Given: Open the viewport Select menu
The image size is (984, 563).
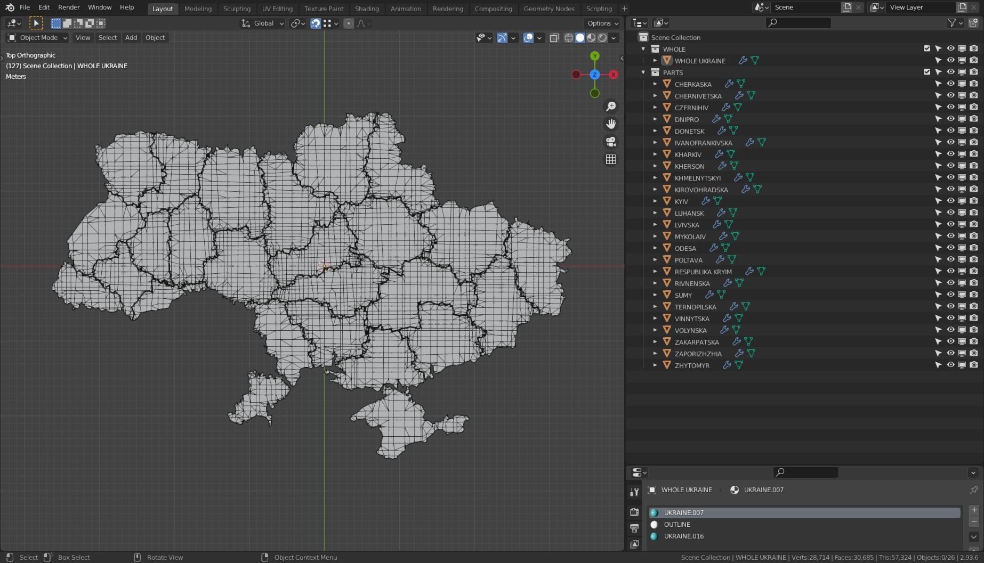Looking at the screenshot, I should tap(108, 38).
